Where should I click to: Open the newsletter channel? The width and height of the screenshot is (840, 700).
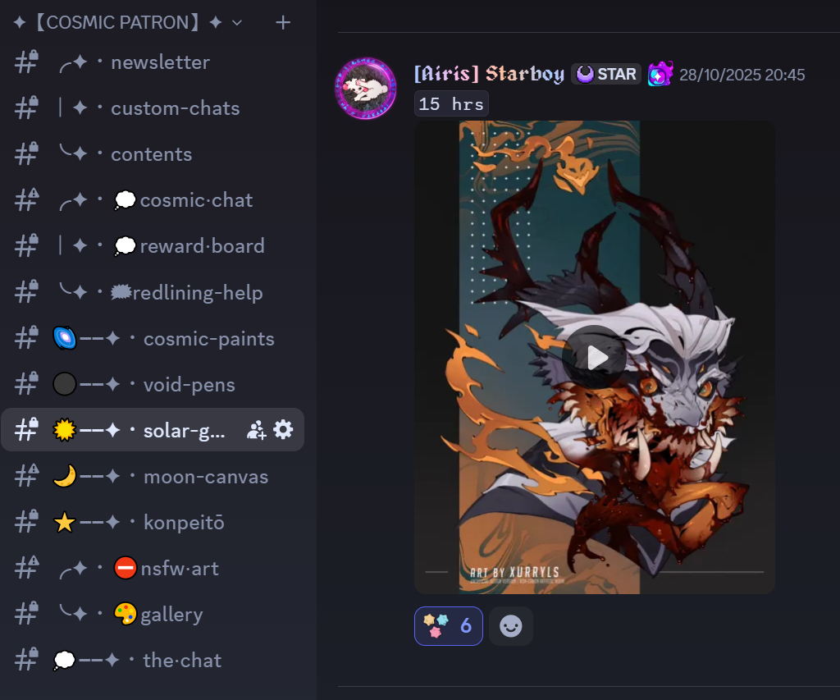point(153,62)
